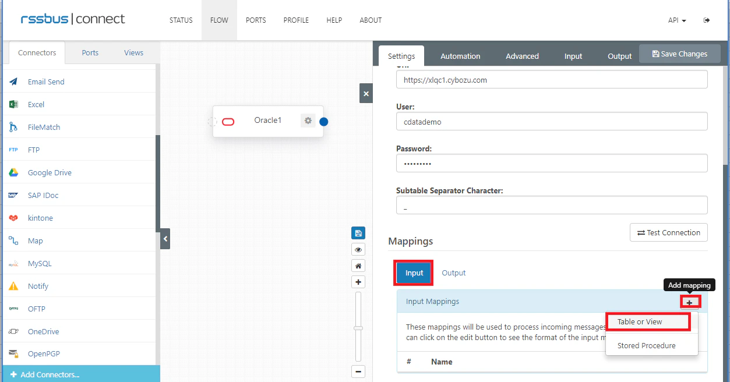This screenshot has height=382, width=730.
Task: Select the top Input panel tab
Action: pos(573,56)
